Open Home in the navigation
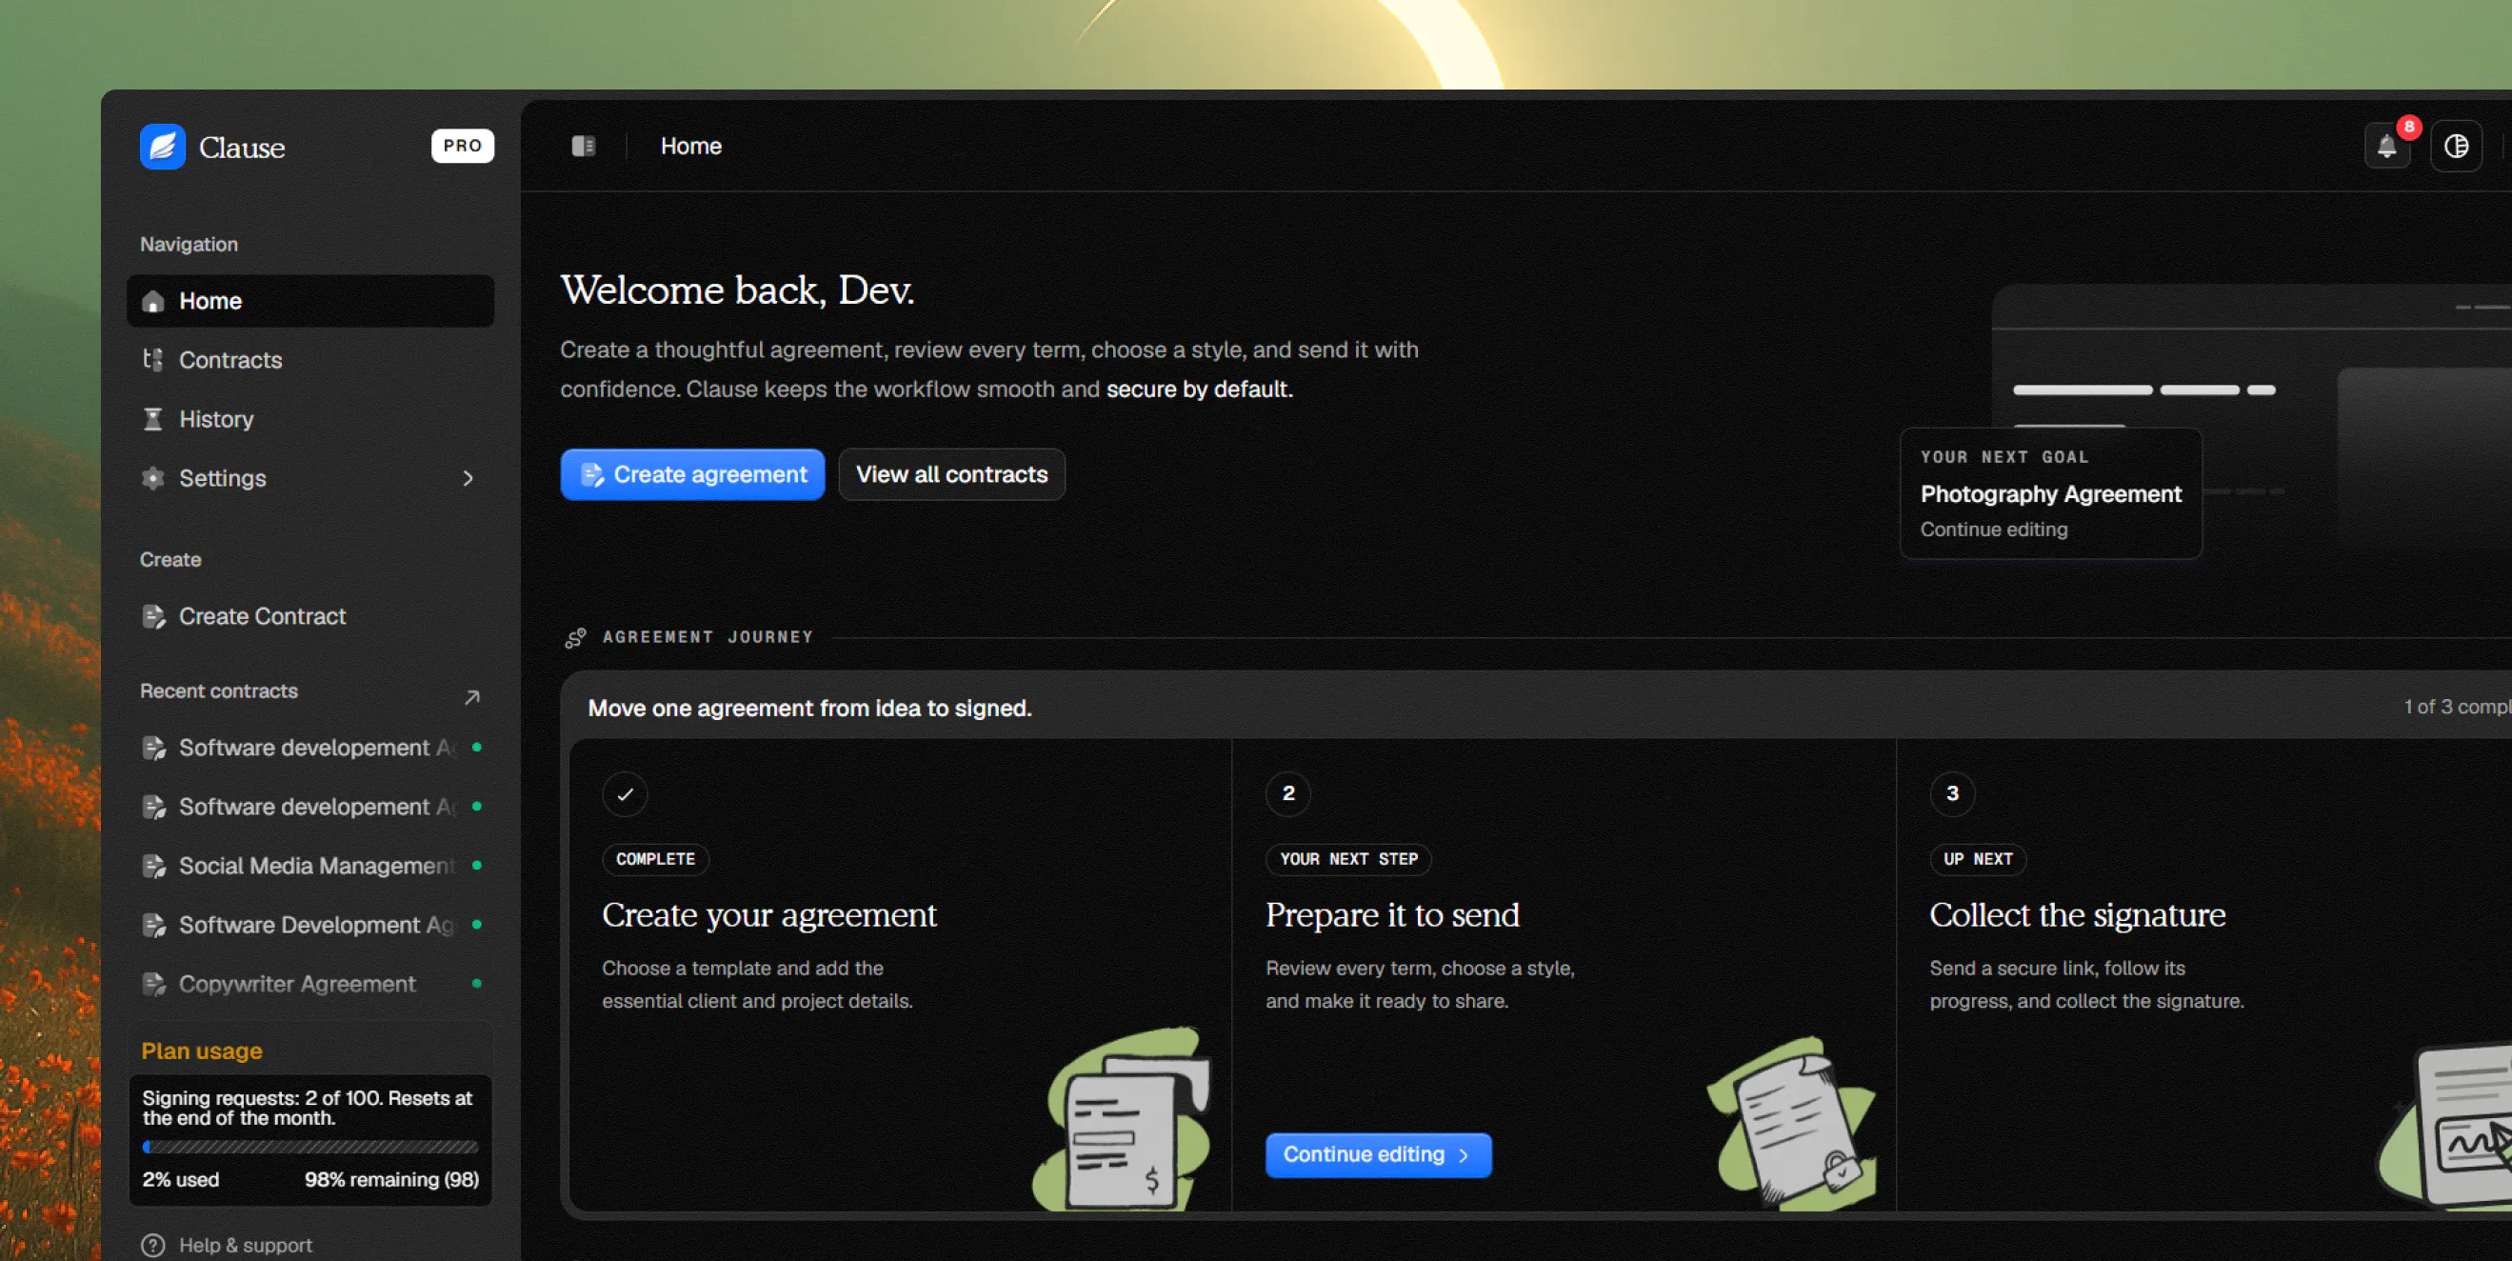 pyautogui.click(x=310, y=300)
